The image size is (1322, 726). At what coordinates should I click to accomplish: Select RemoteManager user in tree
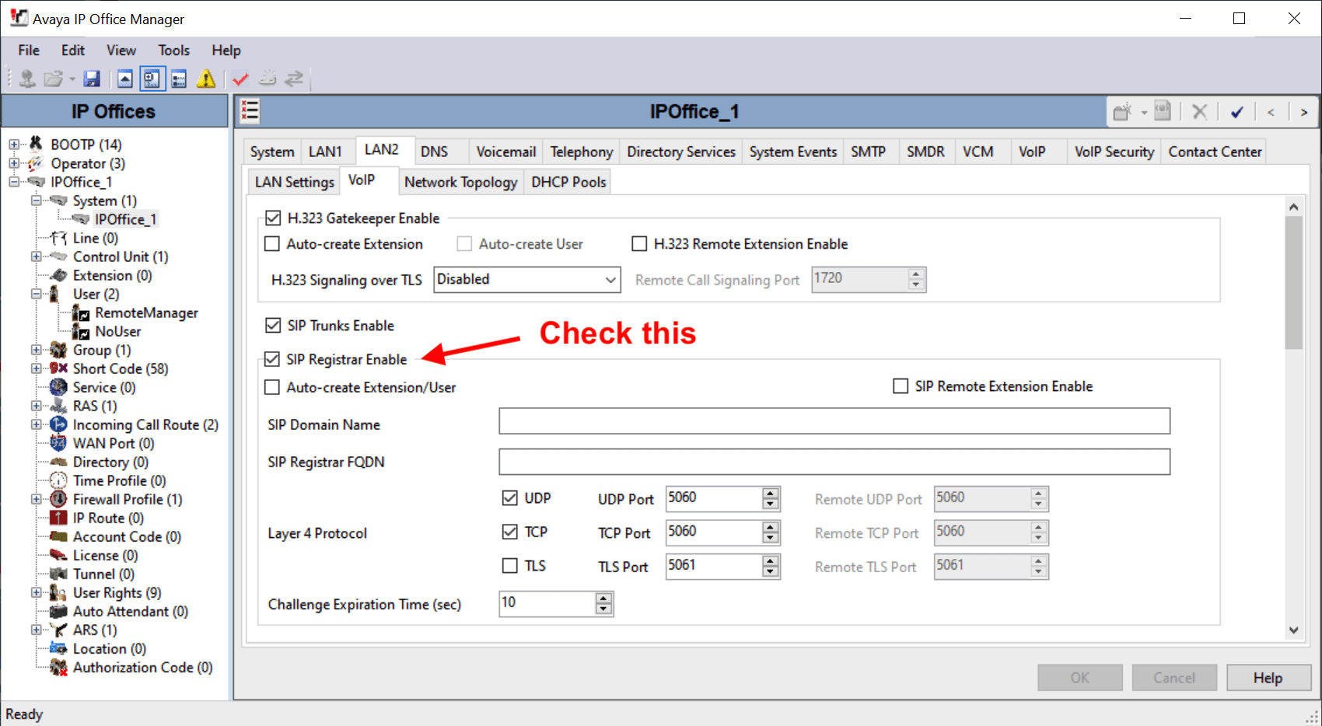click(x=146, y=312)
